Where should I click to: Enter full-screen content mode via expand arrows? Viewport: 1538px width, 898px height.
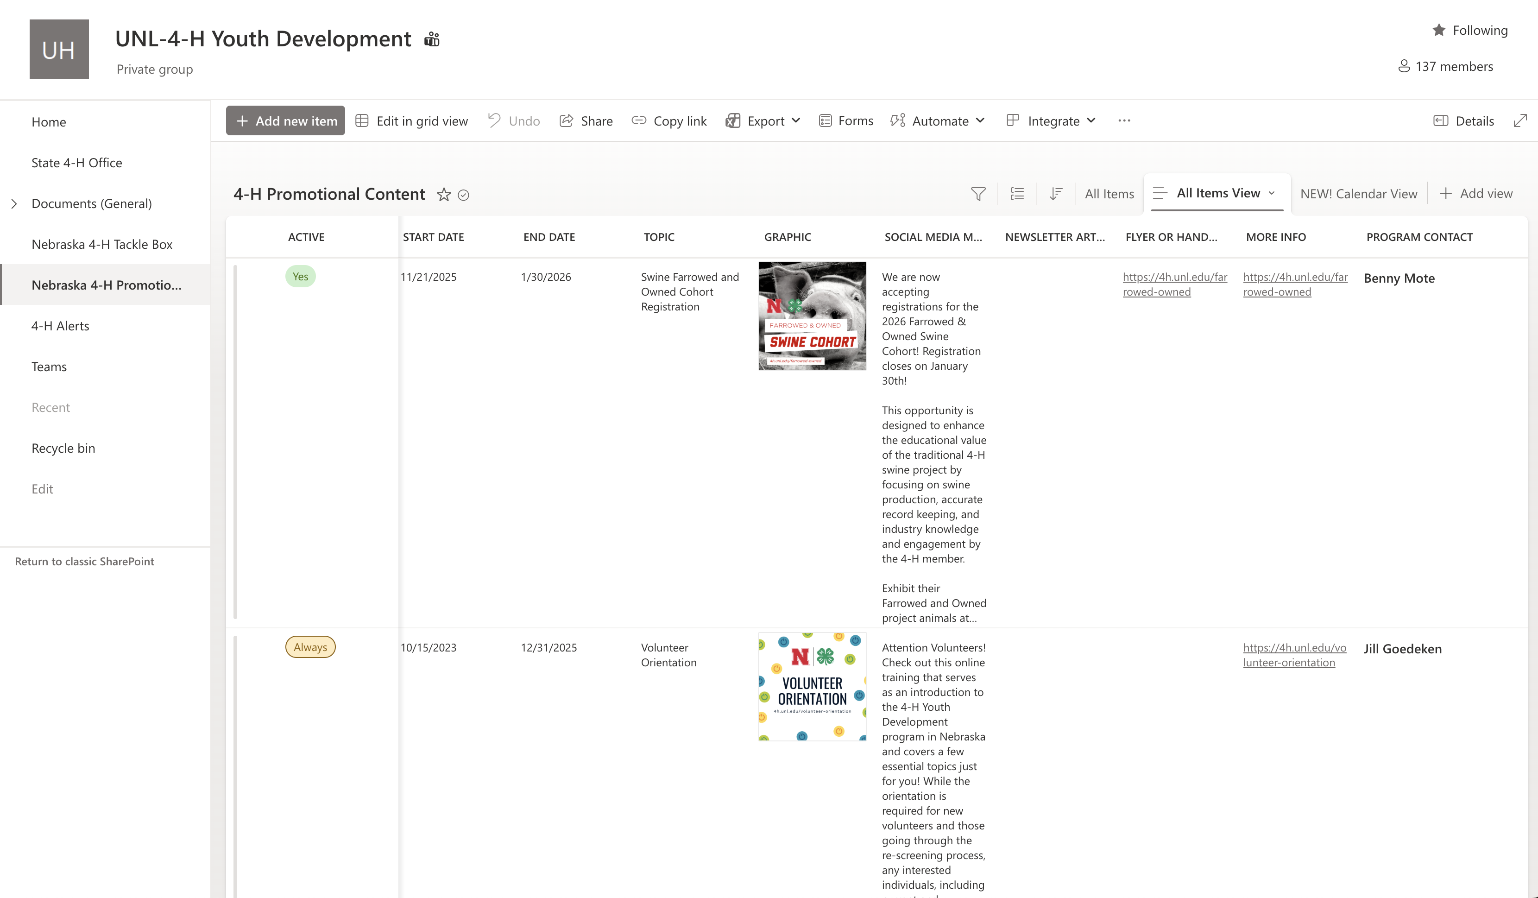(x=1519, y=121)
